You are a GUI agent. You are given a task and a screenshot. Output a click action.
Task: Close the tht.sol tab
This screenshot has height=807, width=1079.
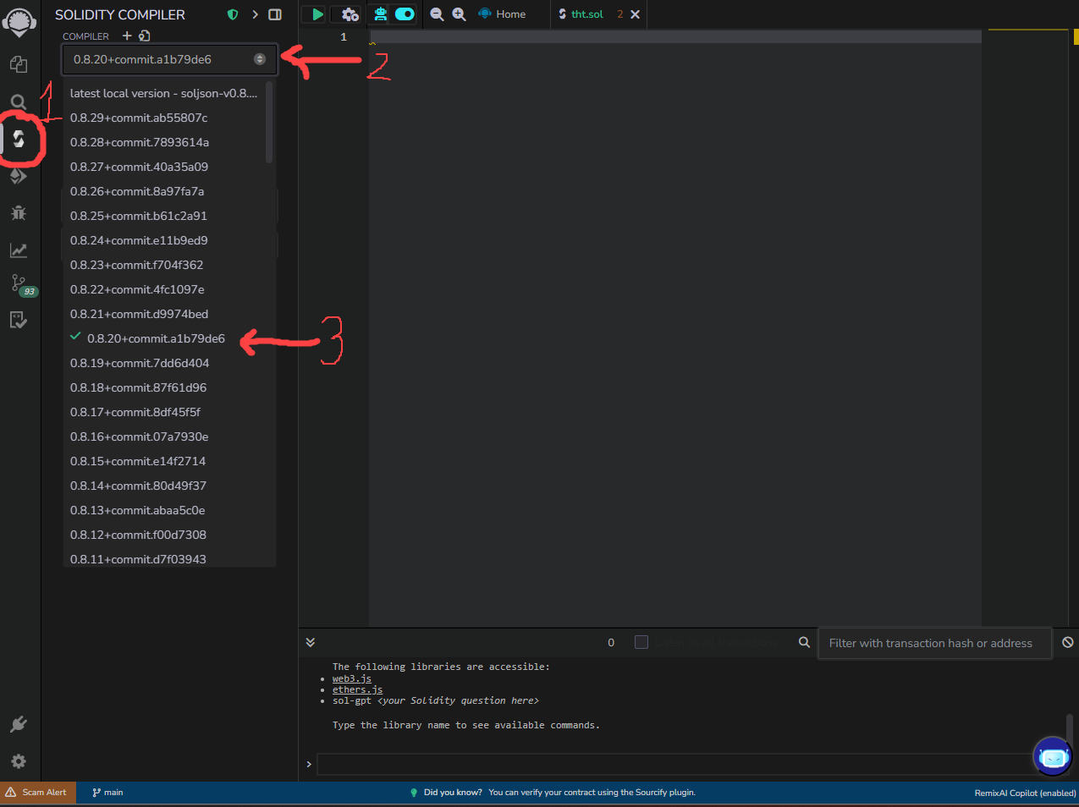click(635, 14)
